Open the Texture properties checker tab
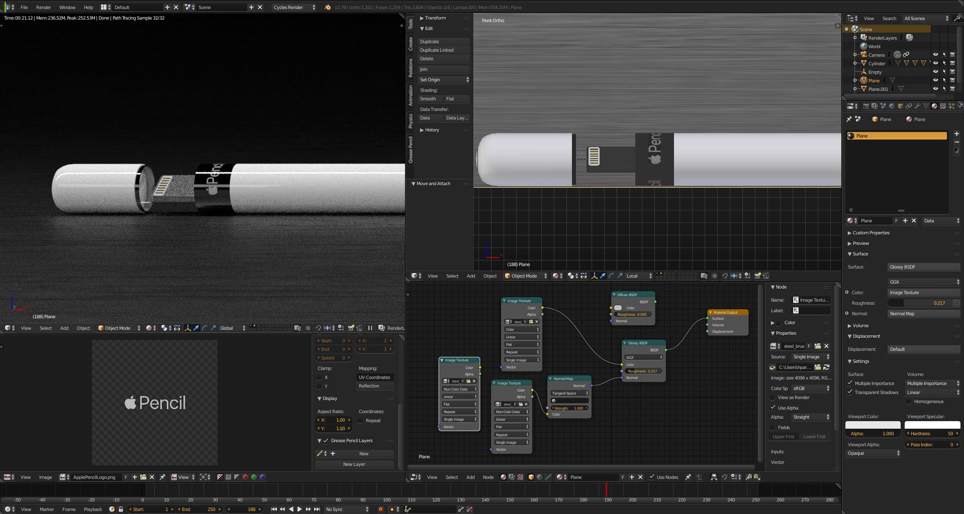 [943, 106]
